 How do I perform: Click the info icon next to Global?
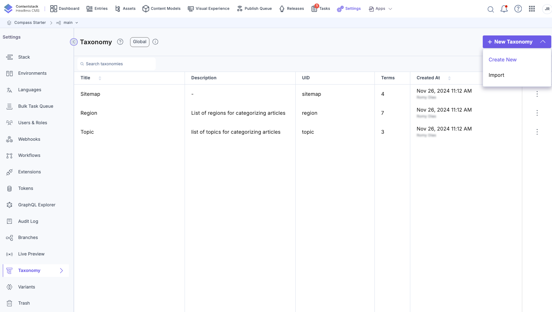155,42
